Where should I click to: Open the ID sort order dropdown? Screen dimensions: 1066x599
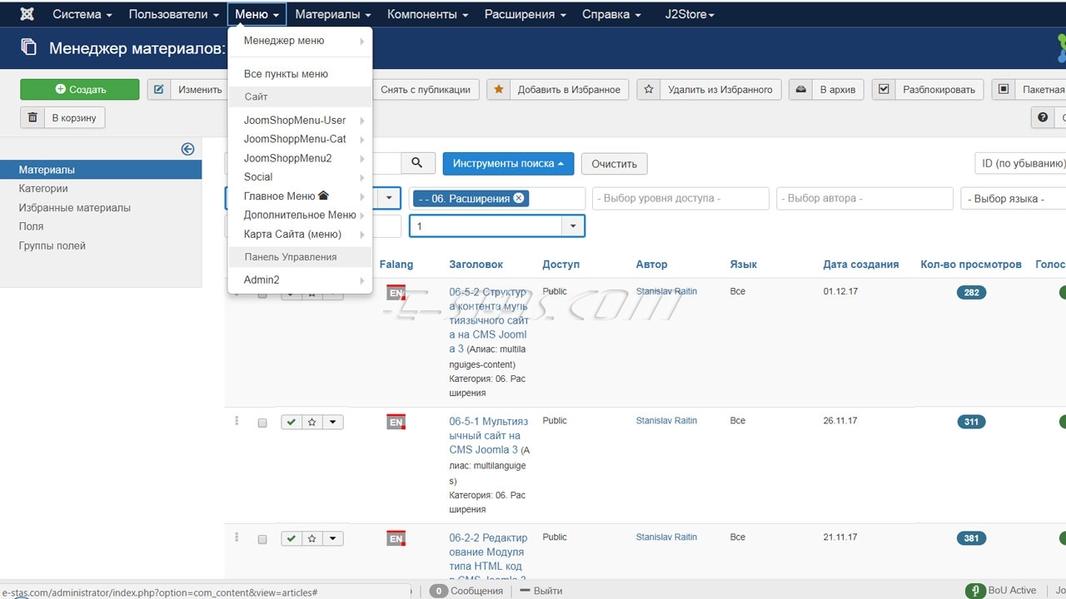click(x=1020, y=163)
